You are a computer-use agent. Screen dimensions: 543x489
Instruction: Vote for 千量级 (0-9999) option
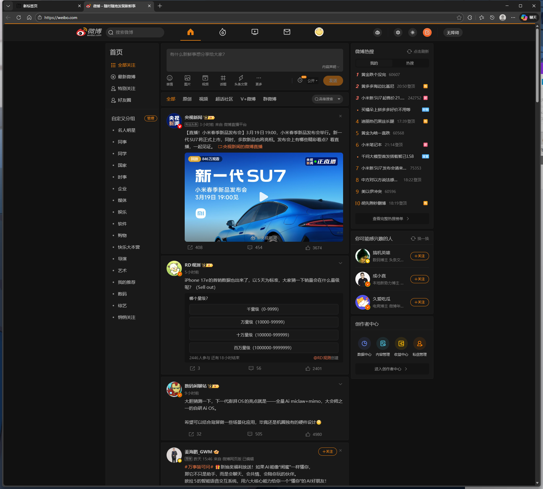[264, 309]
